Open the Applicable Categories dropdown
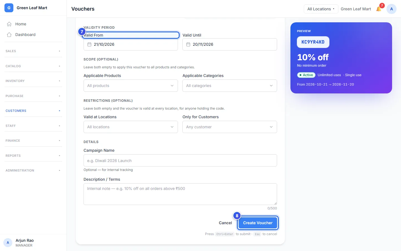The width and height of the screenshot is (401, 251). (230, 86)
